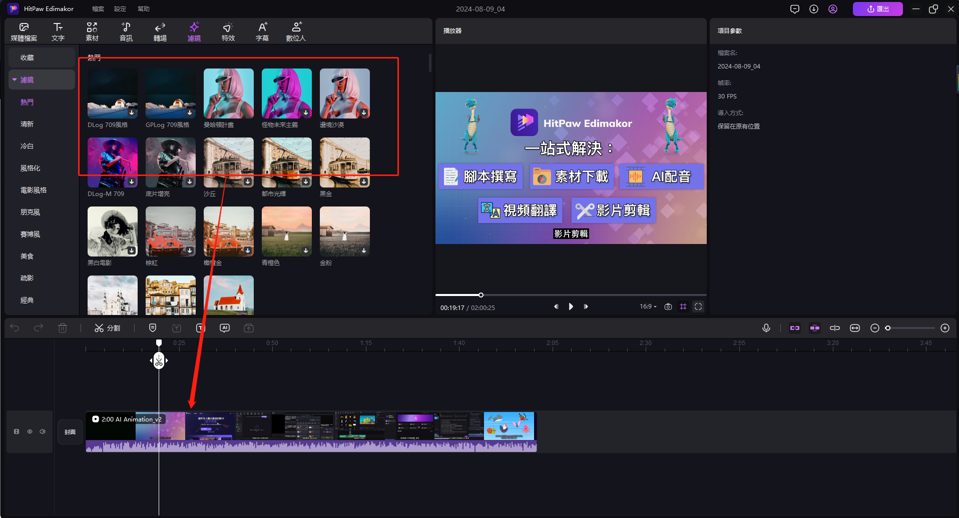Image resolution: width=959 pixels, height=518 pixels.
Task: Click the redo arrow in timeline toolbar
Action: click(39, 328)
